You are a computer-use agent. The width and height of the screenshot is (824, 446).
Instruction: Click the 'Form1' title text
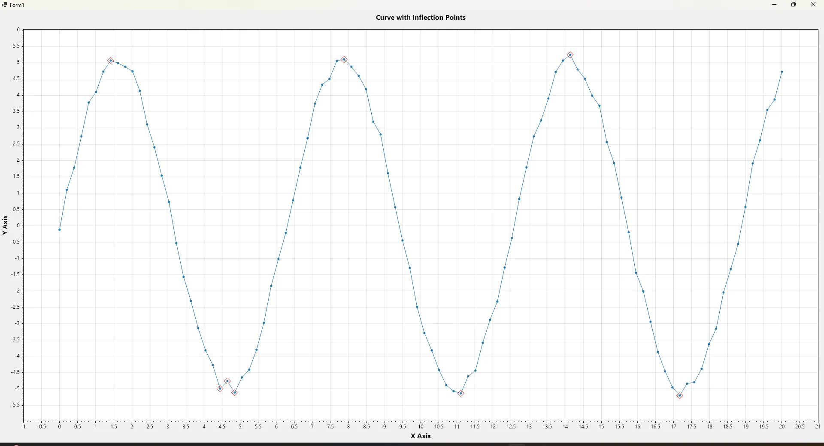[x=17, y=5]
